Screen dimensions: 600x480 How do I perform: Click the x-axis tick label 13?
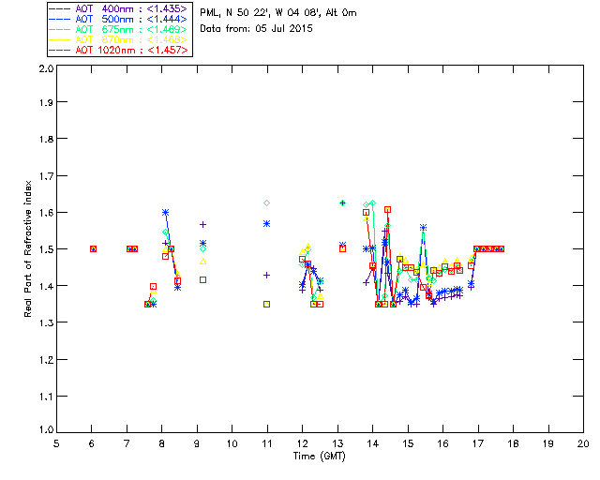coord(337,444)
